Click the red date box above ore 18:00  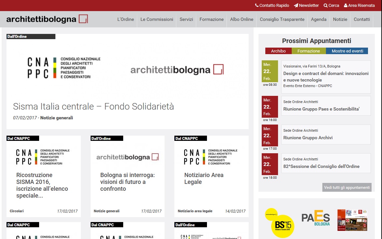(x=270, y=164)
